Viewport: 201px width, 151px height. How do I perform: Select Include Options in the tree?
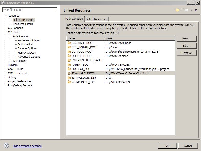tap(27, 48)
